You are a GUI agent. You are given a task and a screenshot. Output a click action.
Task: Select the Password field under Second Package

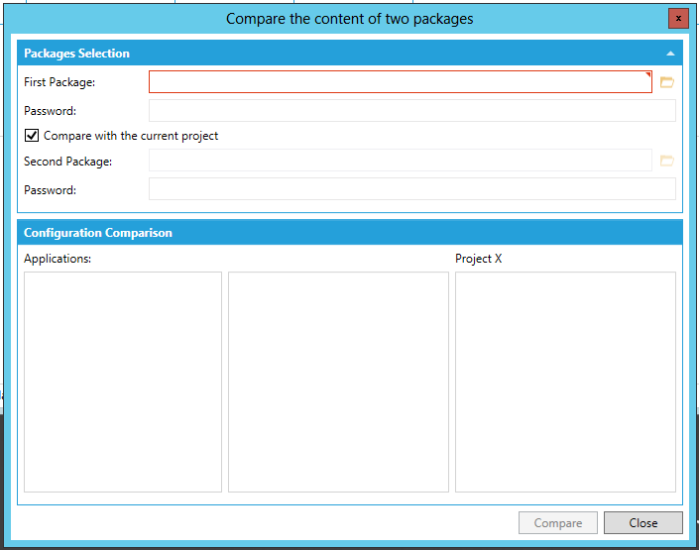tap(411, 189)
